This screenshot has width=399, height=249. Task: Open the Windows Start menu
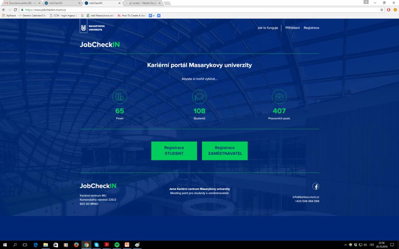[5, 245]
